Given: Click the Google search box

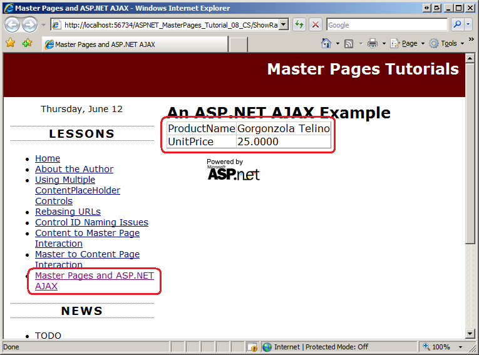Looking at the screenshot, I should pos(387,25).
